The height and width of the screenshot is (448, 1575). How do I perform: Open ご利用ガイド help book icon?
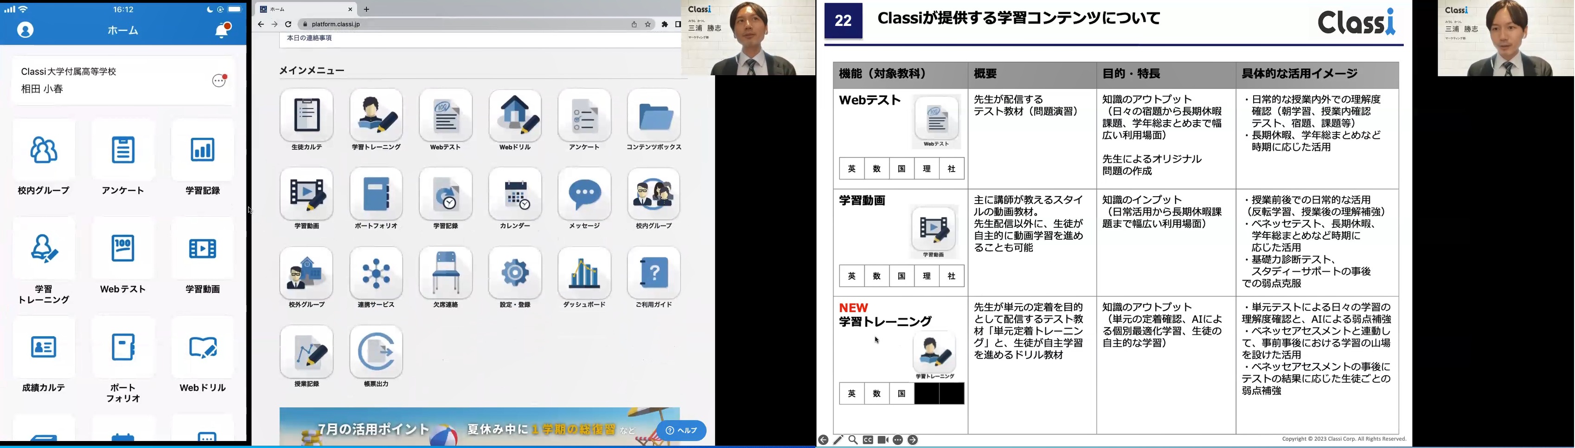[x=654, y=273]
